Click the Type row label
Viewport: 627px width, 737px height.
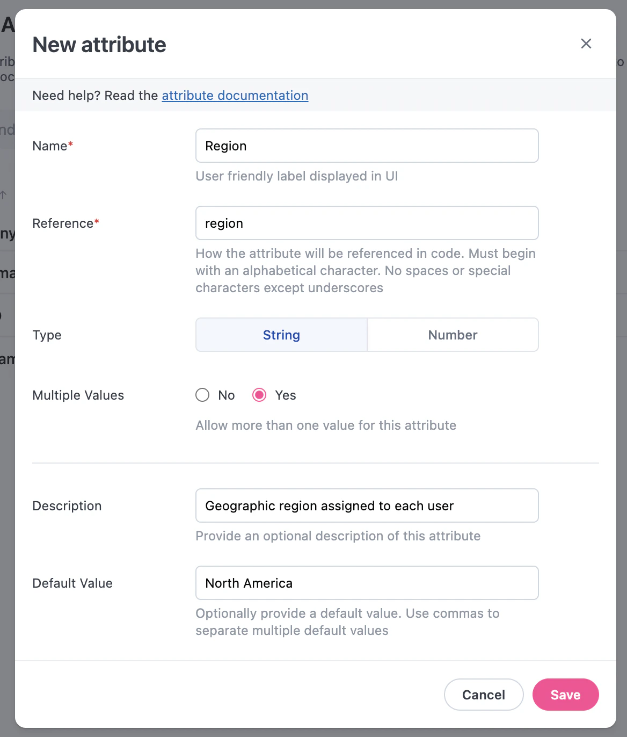[x=47, y=335]
